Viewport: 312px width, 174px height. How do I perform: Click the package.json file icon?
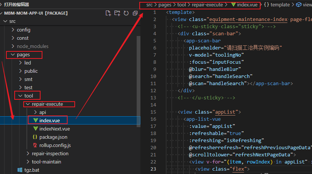tap(36, 137)
